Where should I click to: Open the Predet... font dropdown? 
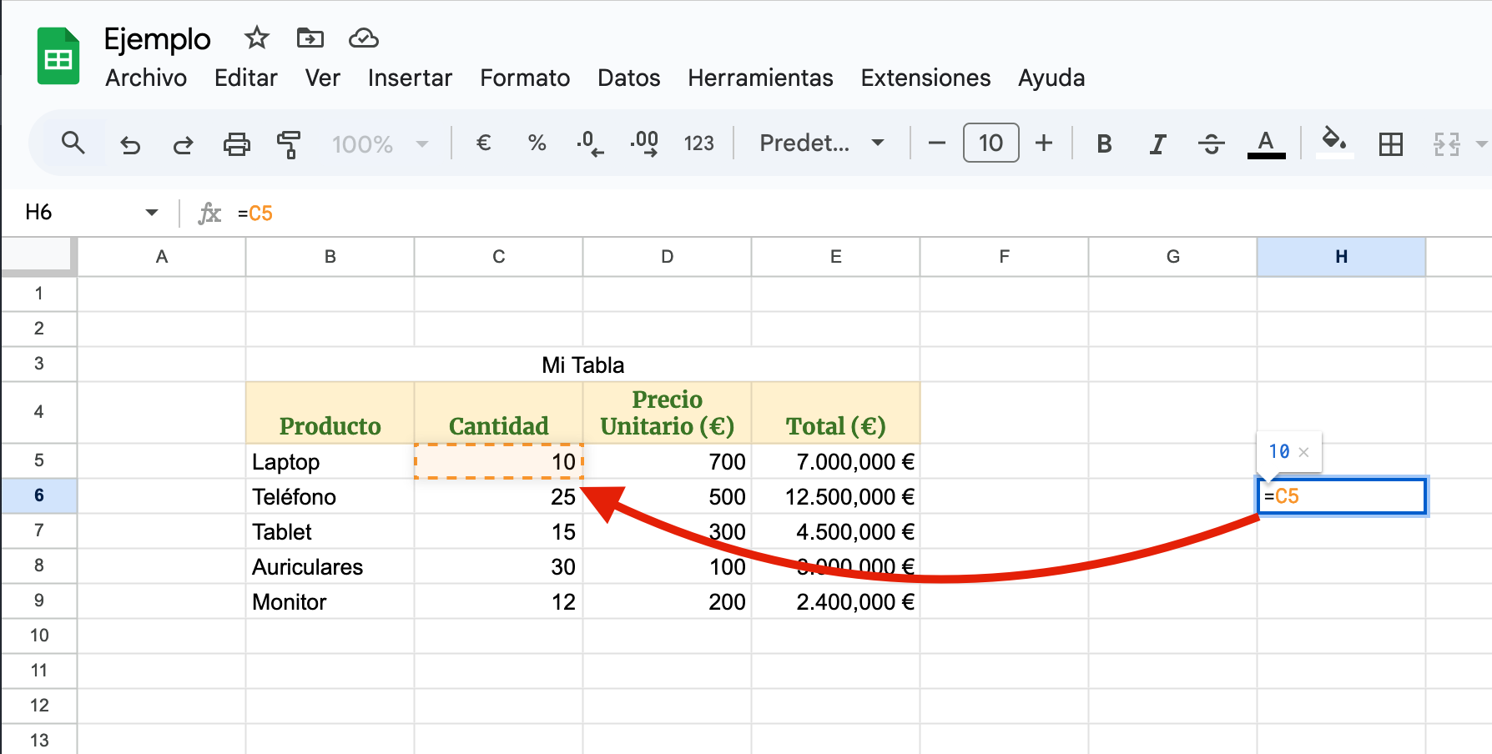(x=821, y=143)
